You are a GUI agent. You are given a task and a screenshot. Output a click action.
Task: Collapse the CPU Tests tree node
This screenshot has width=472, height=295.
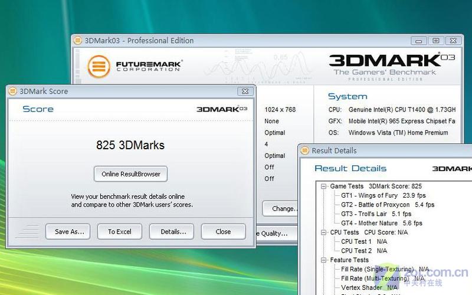[x=323, y=232]
